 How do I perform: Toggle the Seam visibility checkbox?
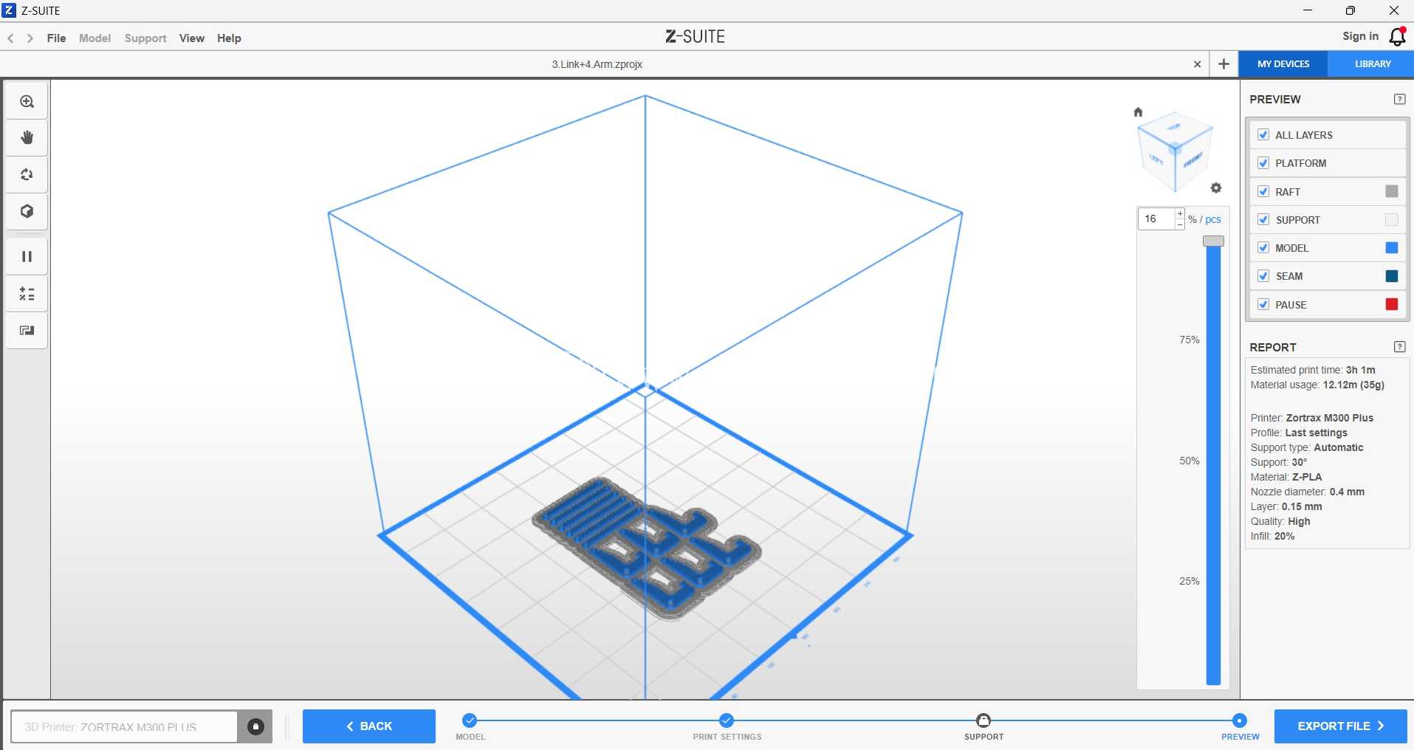point(1263,275)
